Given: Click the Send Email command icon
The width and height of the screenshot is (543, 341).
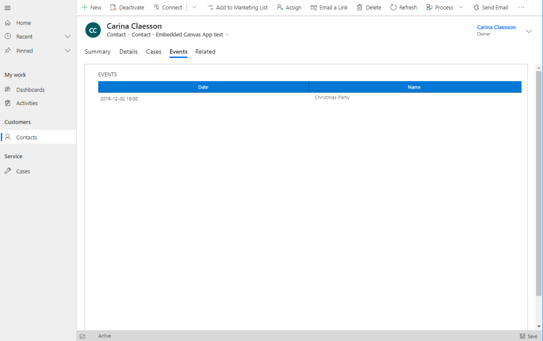Looking at the screenshot, I should [x=476, y=7].
